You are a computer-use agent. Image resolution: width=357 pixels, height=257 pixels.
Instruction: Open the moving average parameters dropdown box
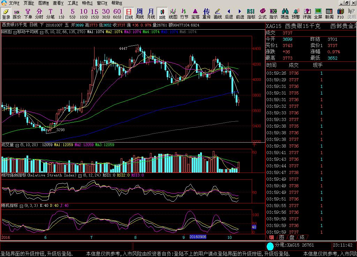pyautogui.click(x=42, y=32)
